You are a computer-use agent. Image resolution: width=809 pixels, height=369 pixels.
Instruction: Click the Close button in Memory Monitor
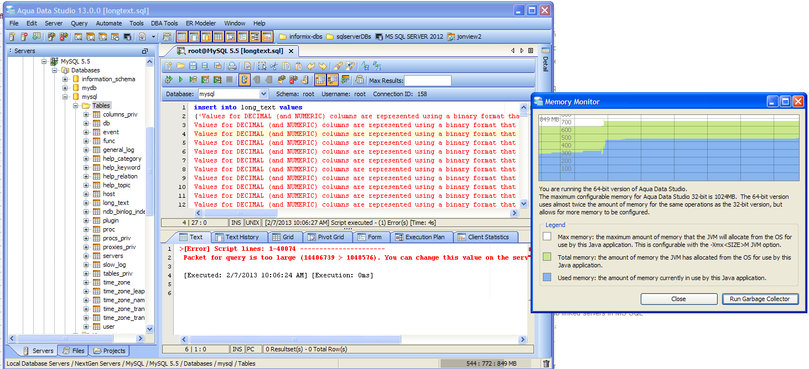click(678, 299)
